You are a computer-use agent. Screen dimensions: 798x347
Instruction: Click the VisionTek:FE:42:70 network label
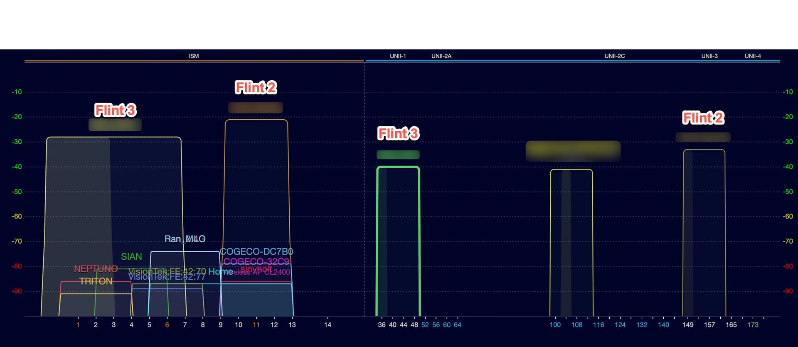pos(167,272)
